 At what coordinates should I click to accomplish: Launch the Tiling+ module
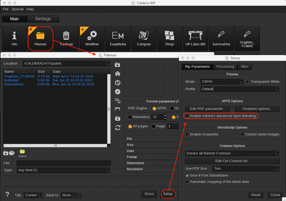tap(170, 38)
